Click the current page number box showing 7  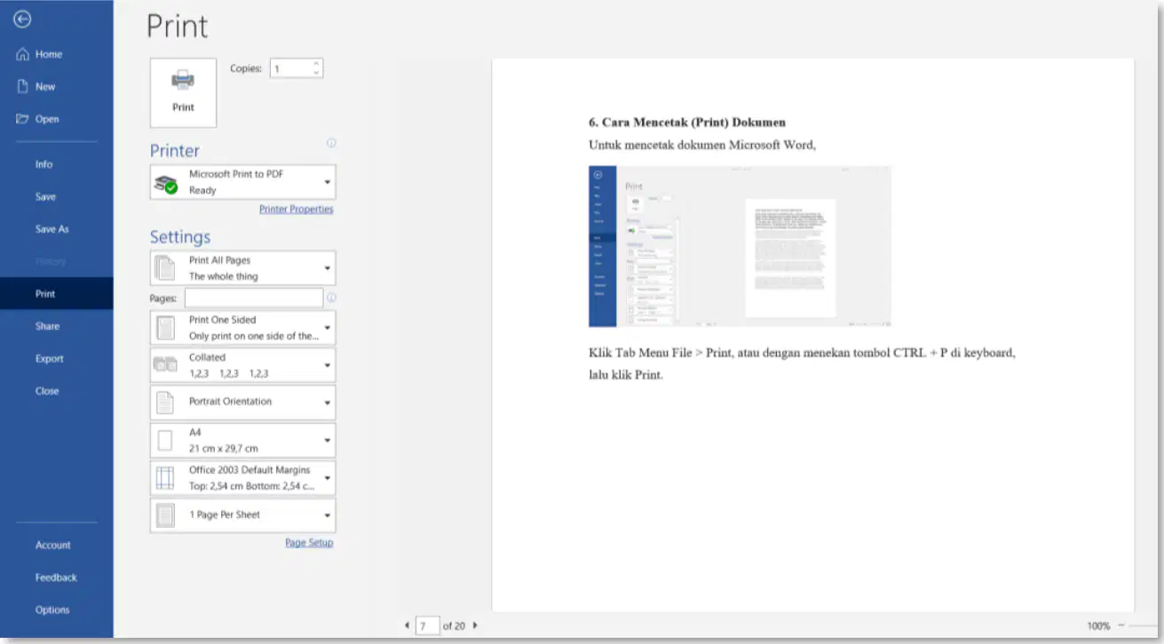click(x=427, y=625)
